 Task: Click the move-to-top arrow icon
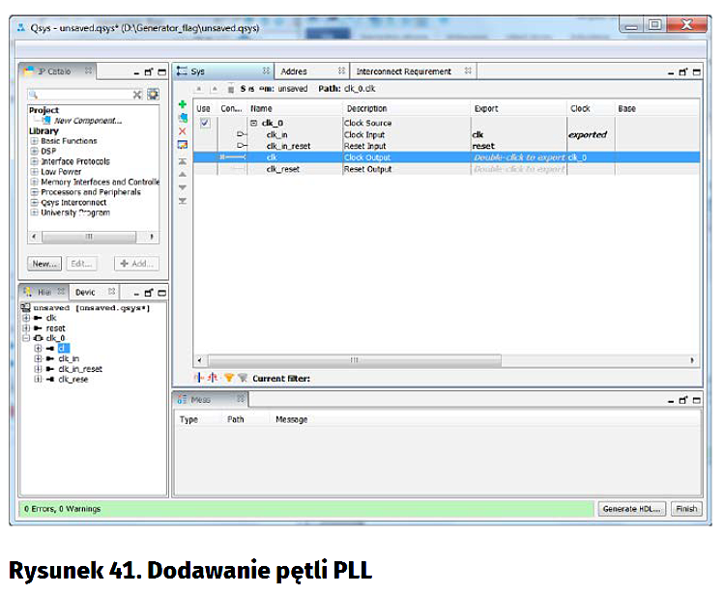coord(183,160)
